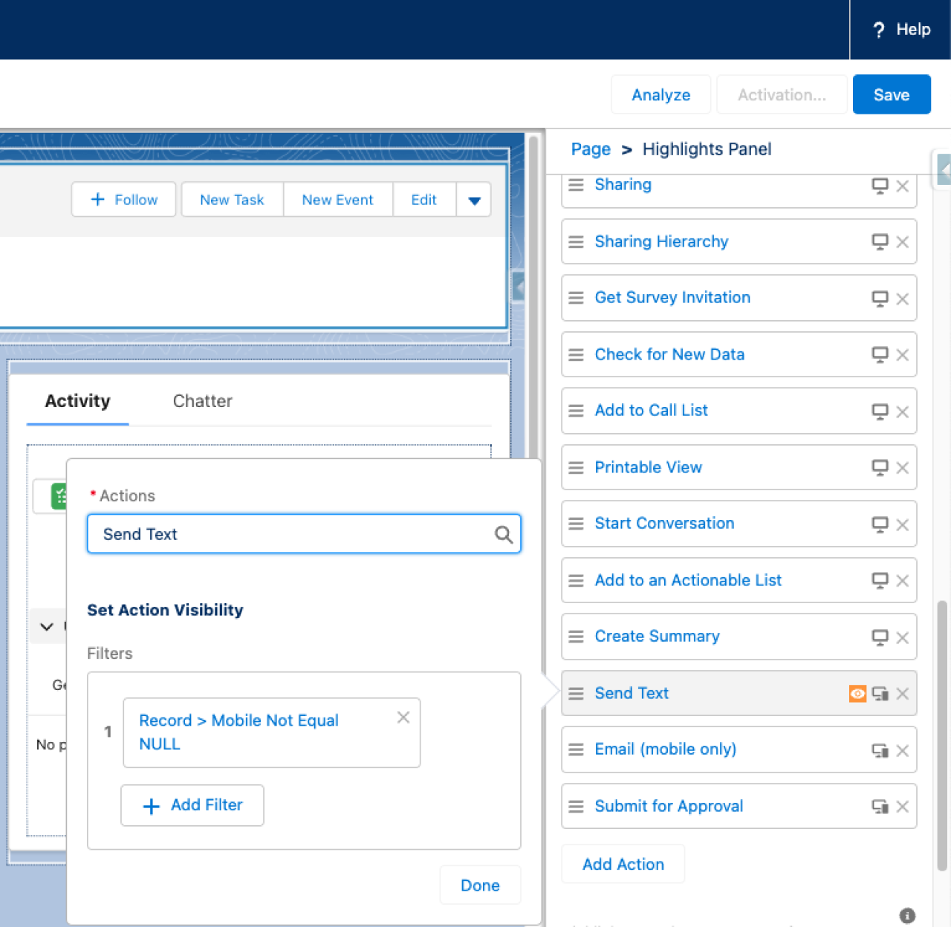Viewport: 951px width, 927px height.
Task: Expand the collapsed chevron section in Activity
Action: click(x=47, y=626)
